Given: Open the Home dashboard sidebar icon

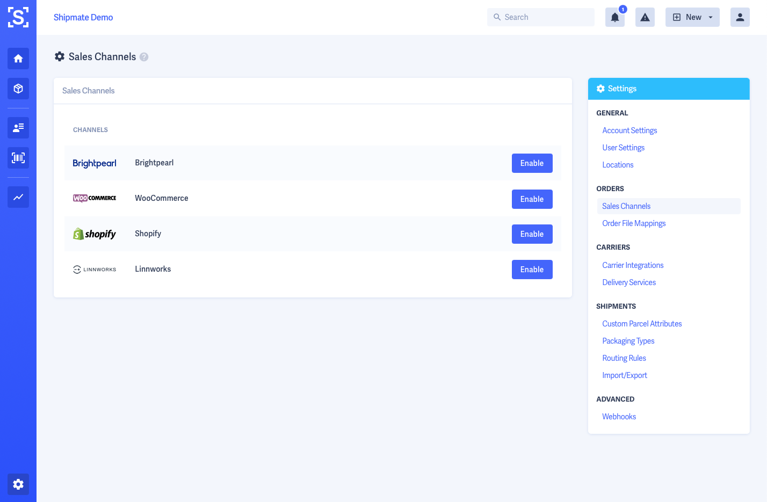Looking at the screenshot, I should (x=18, y=59).
